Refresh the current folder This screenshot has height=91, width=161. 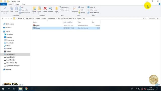(x=145, y=18)
